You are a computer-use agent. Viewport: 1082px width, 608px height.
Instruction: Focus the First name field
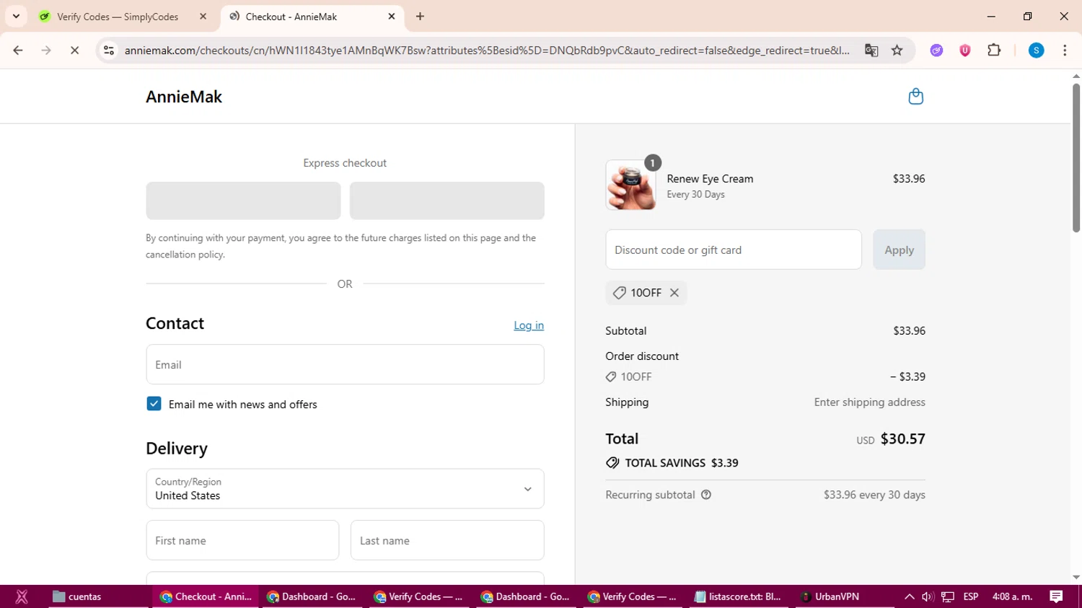click(x=242, y=540)
